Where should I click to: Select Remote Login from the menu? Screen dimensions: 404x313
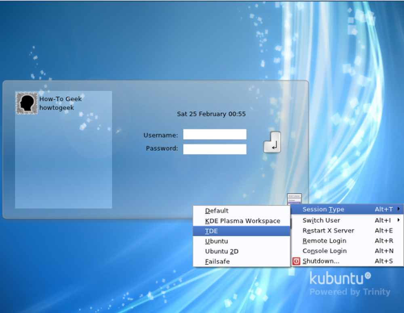coord(347,241)
